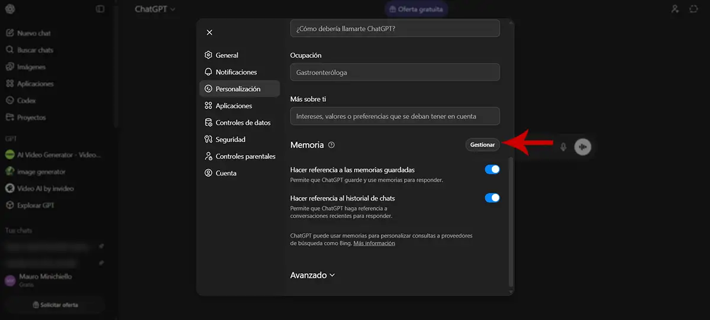This screenshot has width=710, height=320.
Task: Toggle Hacer referencia al historial de chats
Action: [x=492, y=198]
